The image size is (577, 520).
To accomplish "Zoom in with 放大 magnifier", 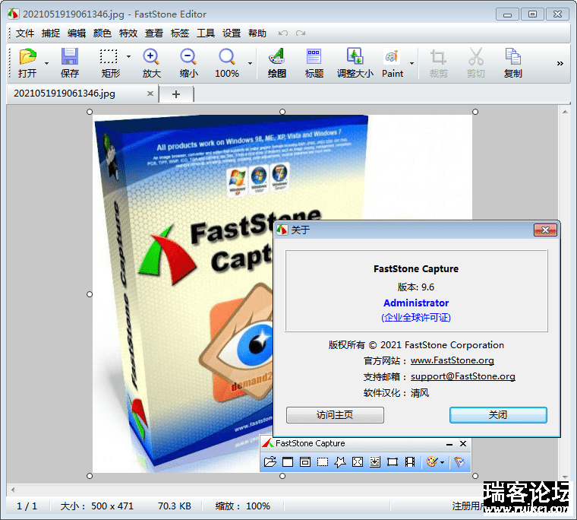I will pyautogui.click(x=151, y=57).
